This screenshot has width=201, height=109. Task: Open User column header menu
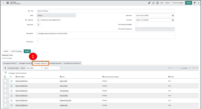(x=61, y=77)
